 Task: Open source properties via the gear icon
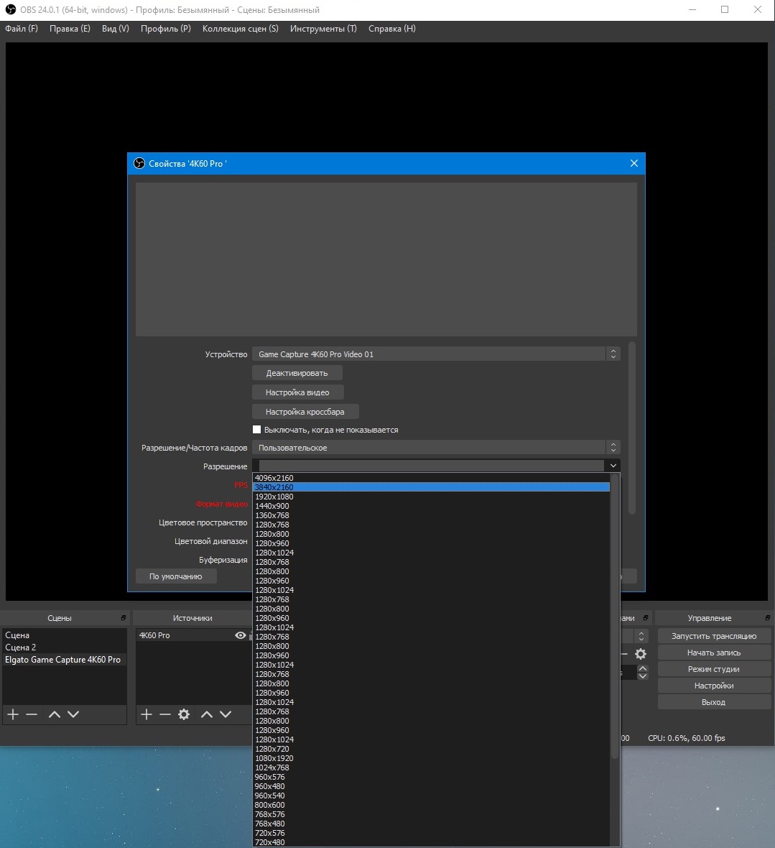[x=184, y=714]
